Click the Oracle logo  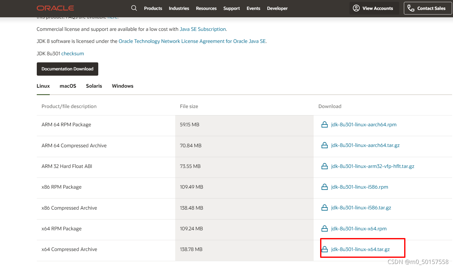[55, 8]
